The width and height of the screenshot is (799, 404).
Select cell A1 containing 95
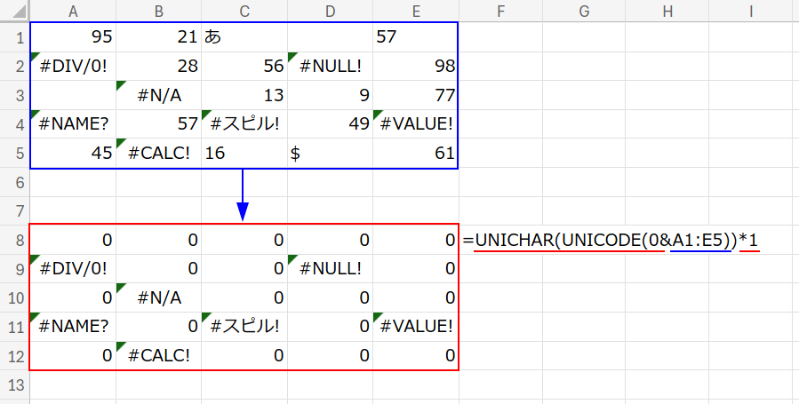point(73,37)
